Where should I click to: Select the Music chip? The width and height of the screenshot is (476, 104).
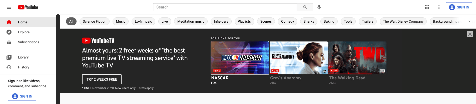tap(121, 21)
